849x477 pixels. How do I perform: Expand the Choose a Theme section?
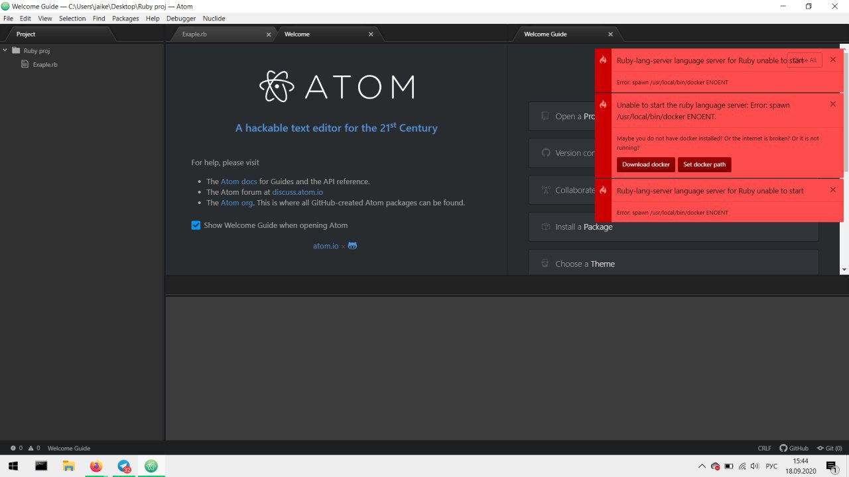click(x=673, y=264)
